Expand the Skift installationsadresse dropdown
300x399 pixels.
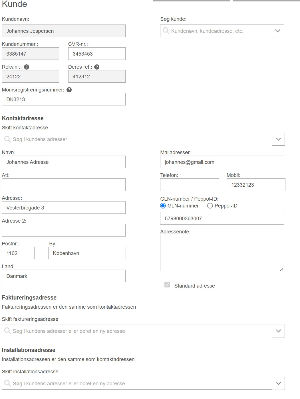click(278, 383)
